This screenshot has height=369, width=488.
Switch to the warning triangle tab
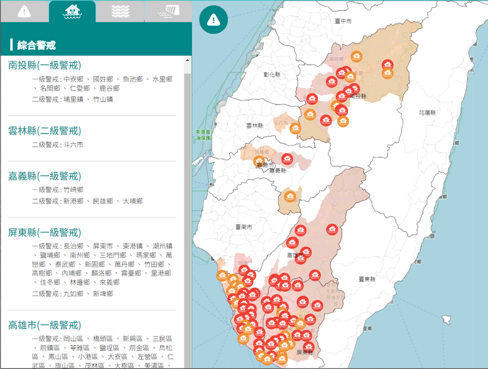point(24,11)
